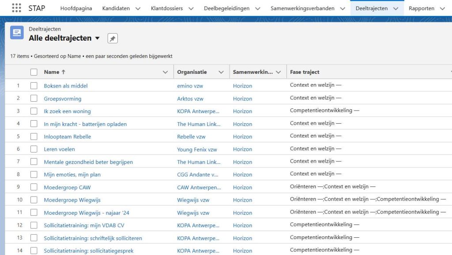
Task: Tick checkbox for Groepsvorming row
Action: click(34, 99)
